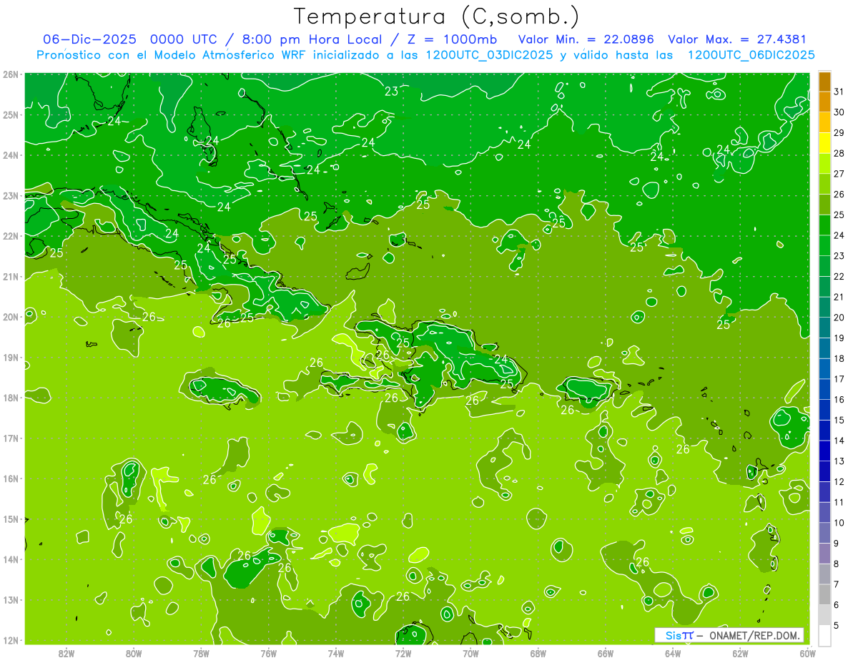
Task: Select the gray colorbar swatch between 6 and 7
Action: tap(824, 594)
